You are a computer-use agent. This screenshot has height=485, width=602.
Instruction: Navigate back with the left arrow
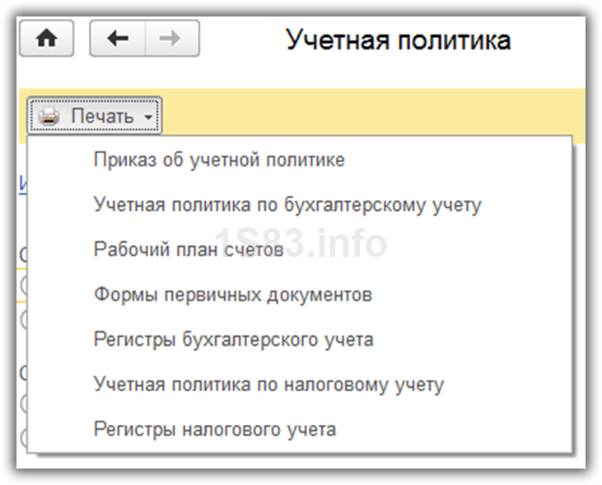118,39
